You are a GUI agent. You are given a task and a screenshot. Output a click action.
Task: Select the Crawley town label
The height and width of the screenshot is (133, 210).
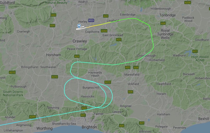pos(80,41)
